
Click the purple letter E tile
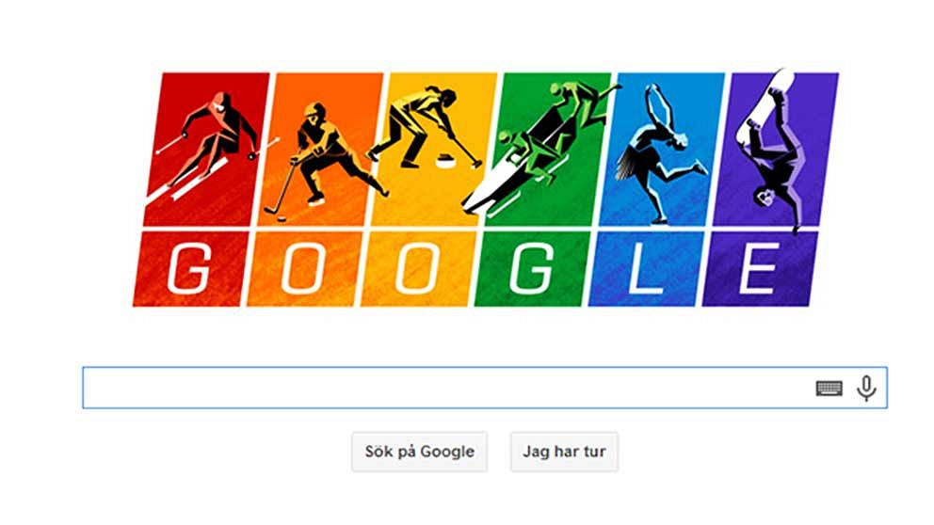pyautogui.click(x=758, y=269)
